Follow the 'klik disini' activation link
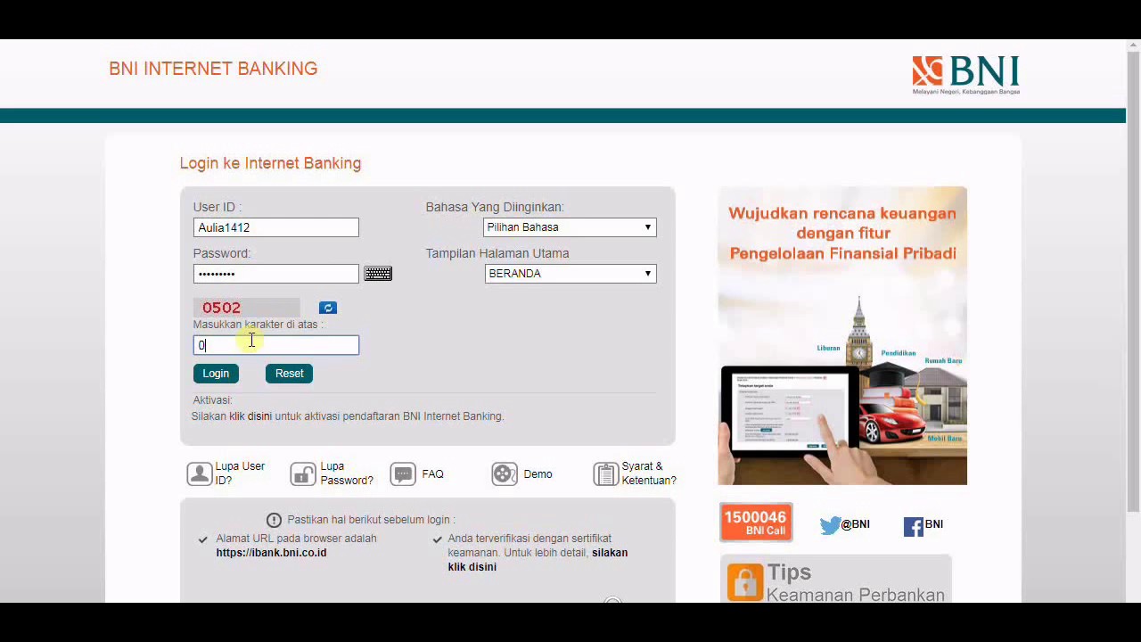 coord(250,416)
